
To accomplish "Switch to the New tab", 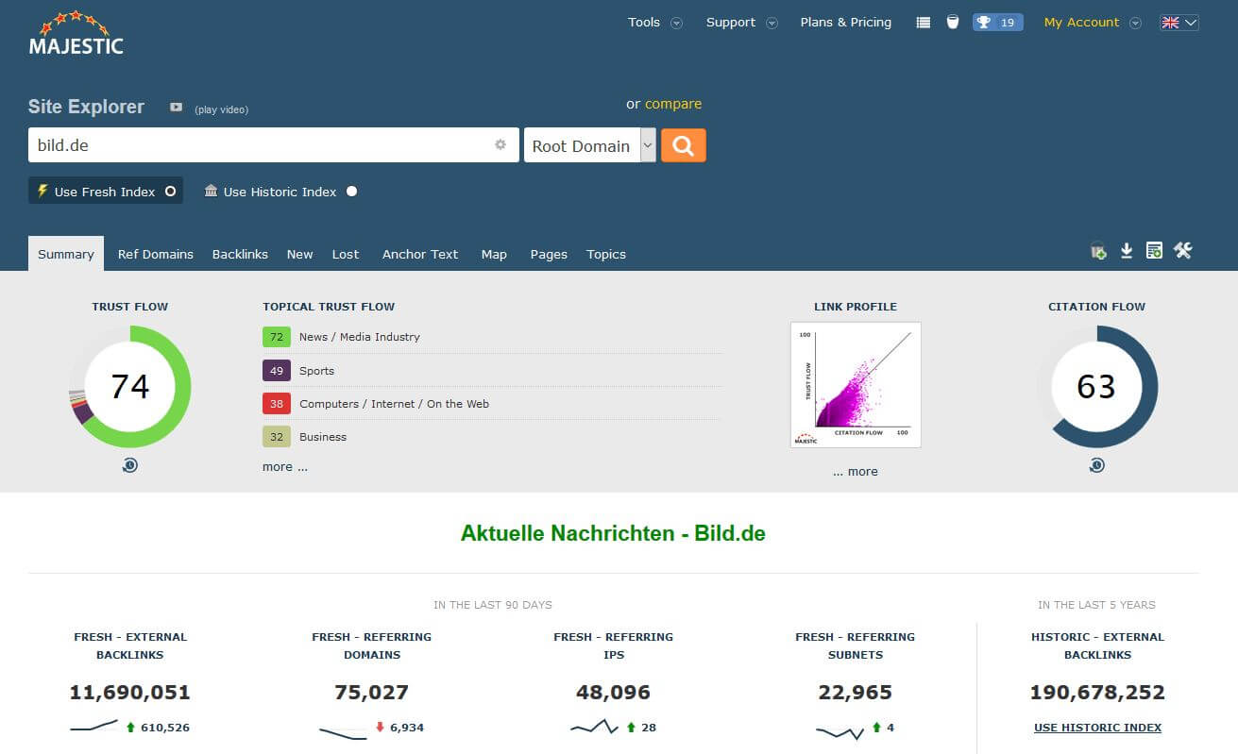I will point(300,254).
